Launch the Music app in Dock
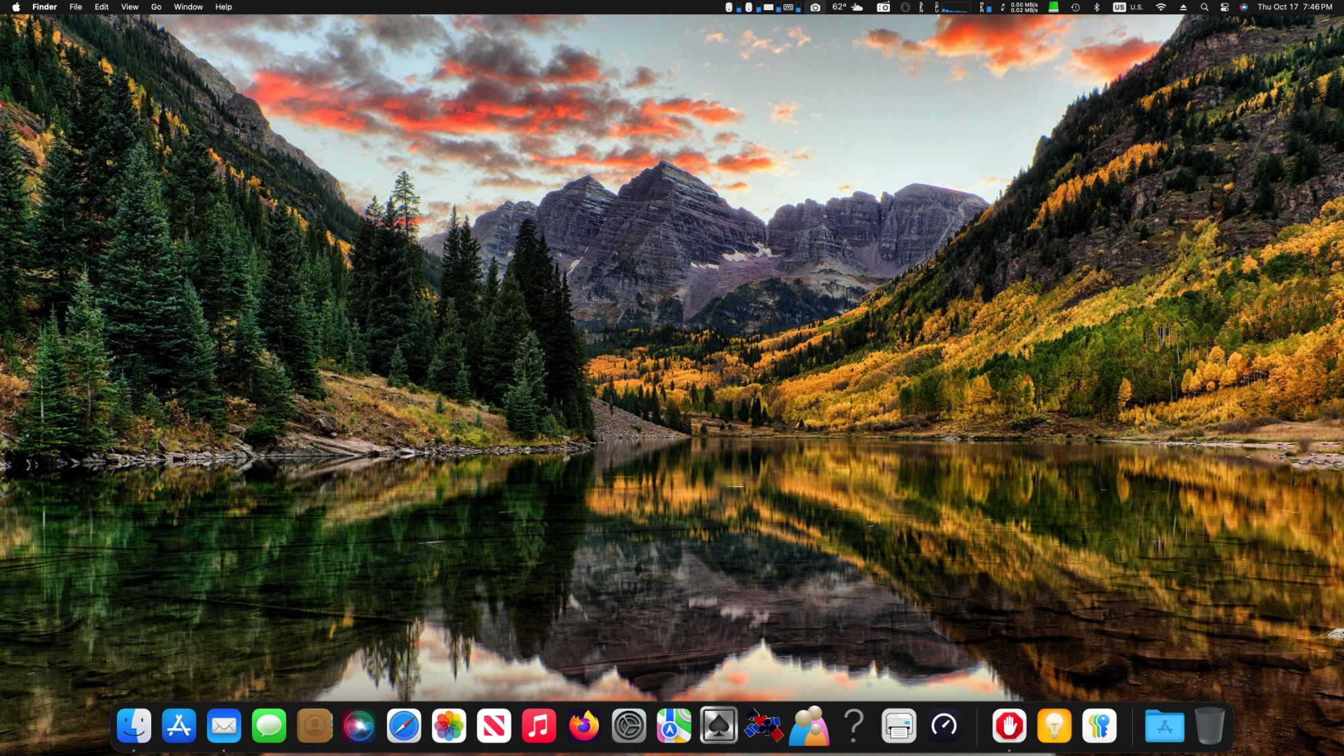The image size is (1344, 756). click(x=538, y=726)
